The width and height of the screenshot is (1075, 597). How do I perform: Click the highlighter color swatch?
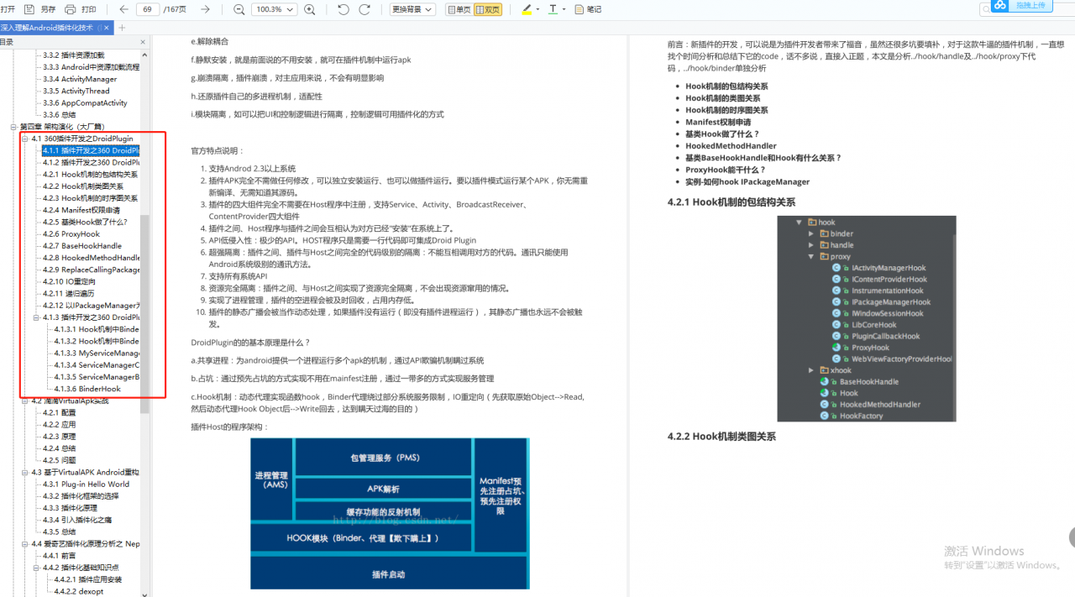527,9
